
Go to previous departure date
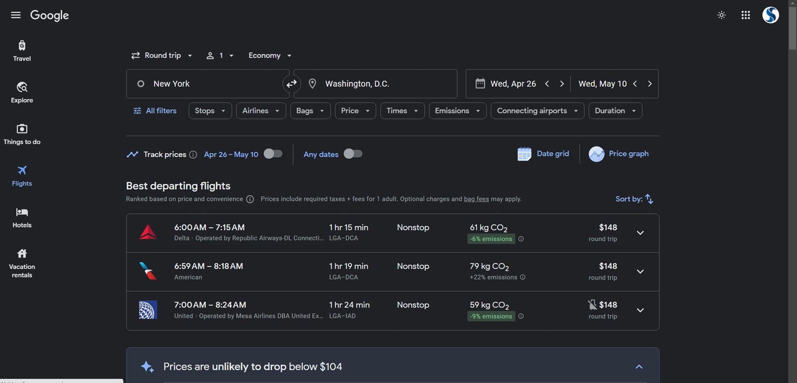[x=547, y=84]
